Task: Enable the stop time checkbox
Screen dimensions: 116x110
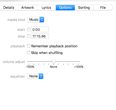Action: coord(29,36)
